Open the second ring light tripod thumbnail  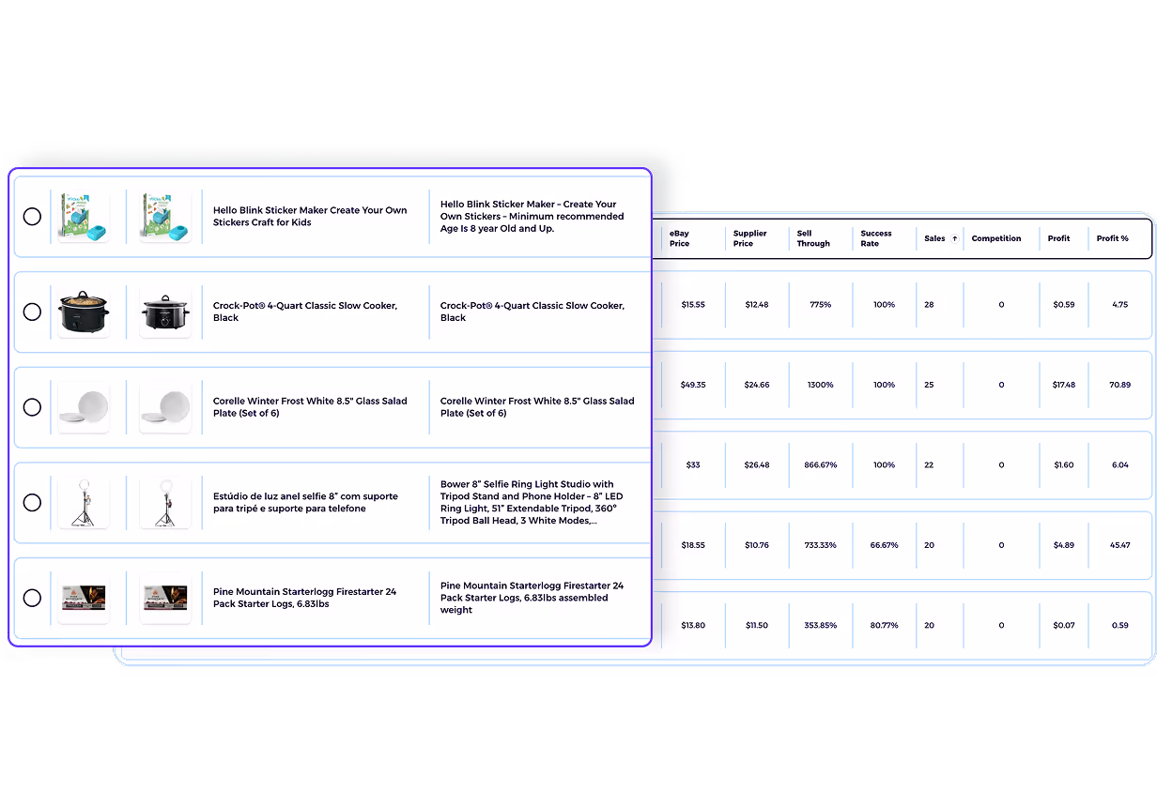[x=165, y=502]
